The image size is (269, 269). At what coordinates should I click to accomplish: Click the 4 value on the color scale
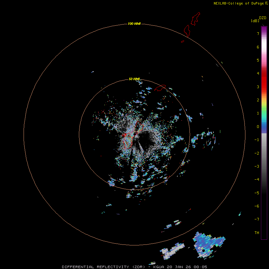(258, 74)
